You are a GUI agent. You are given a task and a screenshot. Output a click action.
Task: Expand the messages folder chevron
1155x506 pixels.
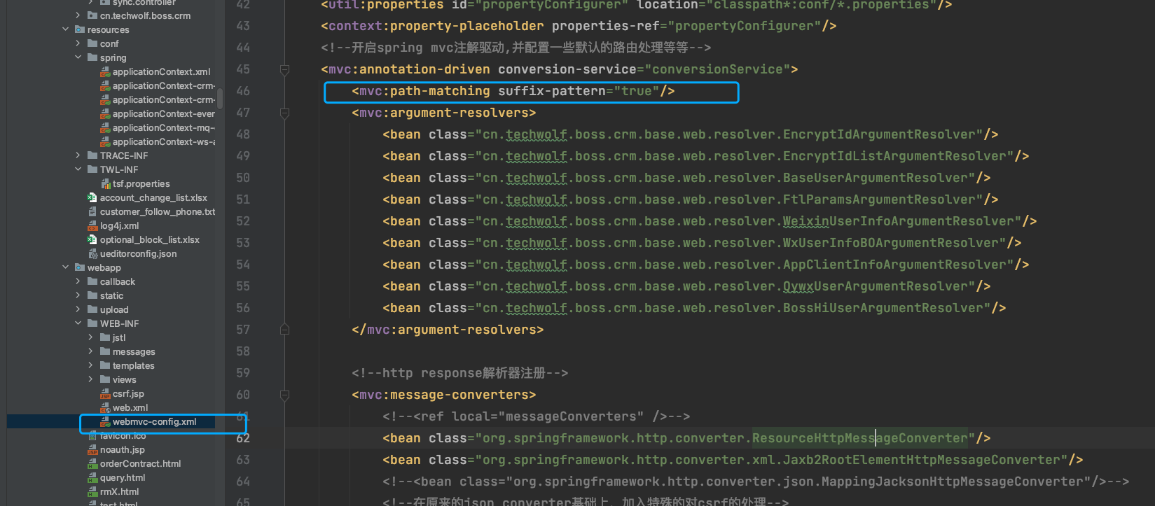point(90,351)
